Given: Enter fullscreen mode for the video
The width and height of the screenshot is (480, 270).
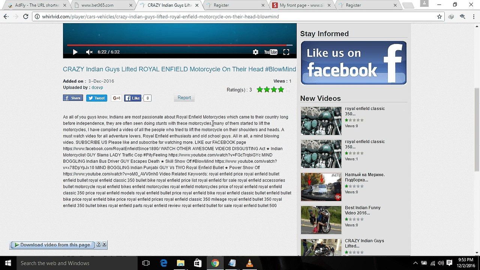Looking at the screenshot, I should (x=286, y=52).
